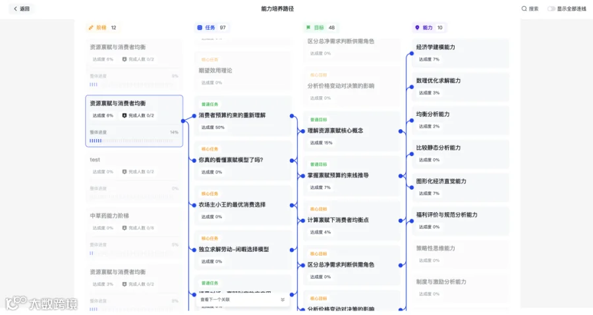Toggle the 显示全部连线 switch
This screenshot has width=593, height=315.
[551, 9]
